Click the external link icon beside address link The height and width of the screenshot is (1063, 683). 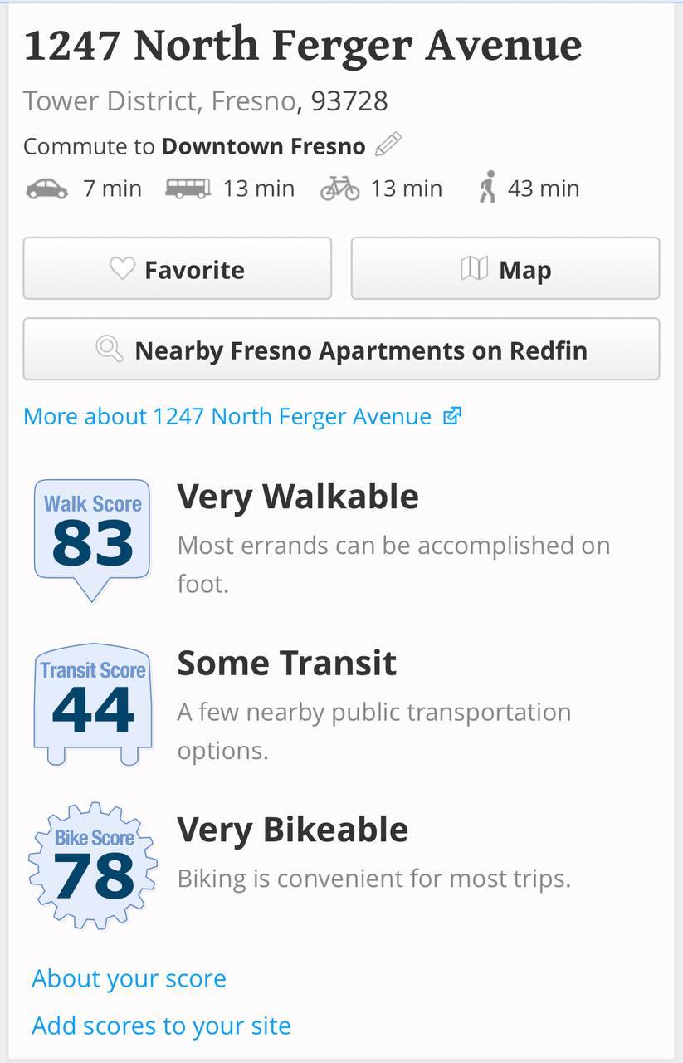coord(451,416)
